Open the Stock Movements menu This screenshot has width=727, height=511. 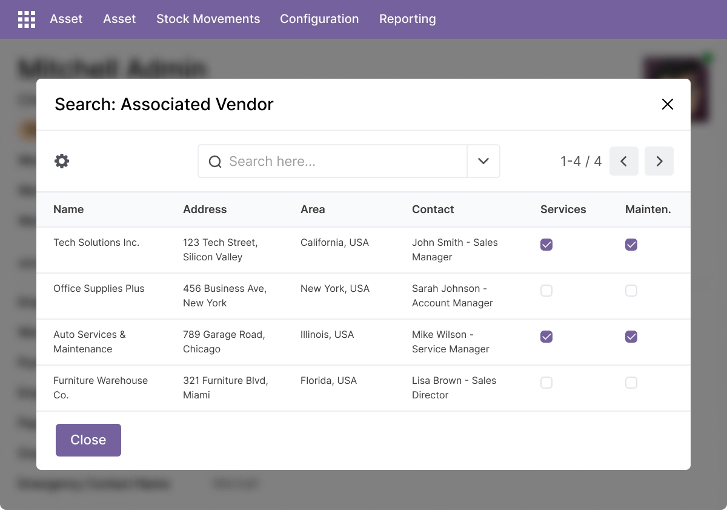[208, 19]
